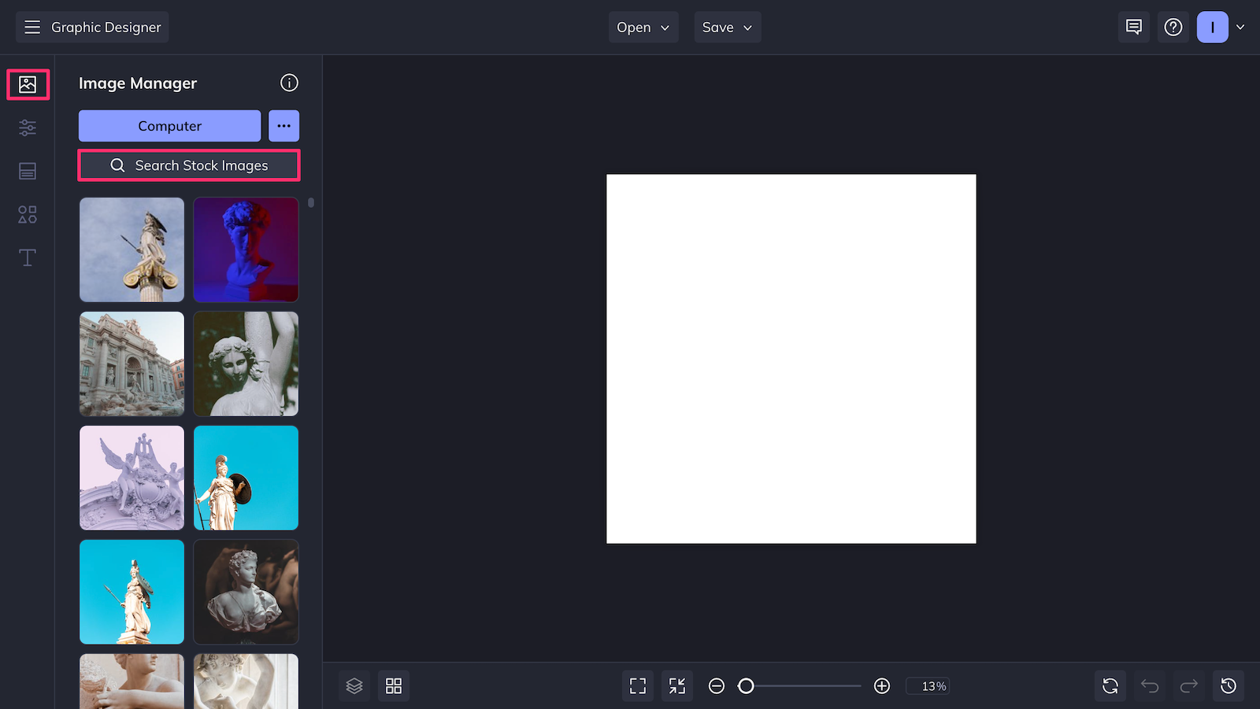The width and height of the screenshot is (1260, 709).
Task: Open the hamburger menu beside Graphic Designer
Action: pos(32,27)
